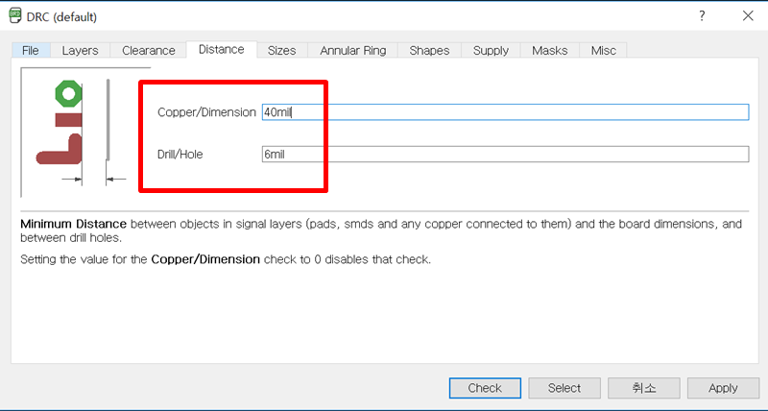Click the Select button
This screenshot has width=768, height=411.
click(x=564, y=388)
